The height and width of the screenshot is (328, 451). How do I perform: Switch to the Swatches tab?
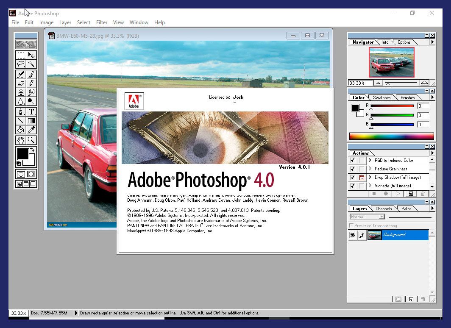pyautogui.click(x=381, y=97)
